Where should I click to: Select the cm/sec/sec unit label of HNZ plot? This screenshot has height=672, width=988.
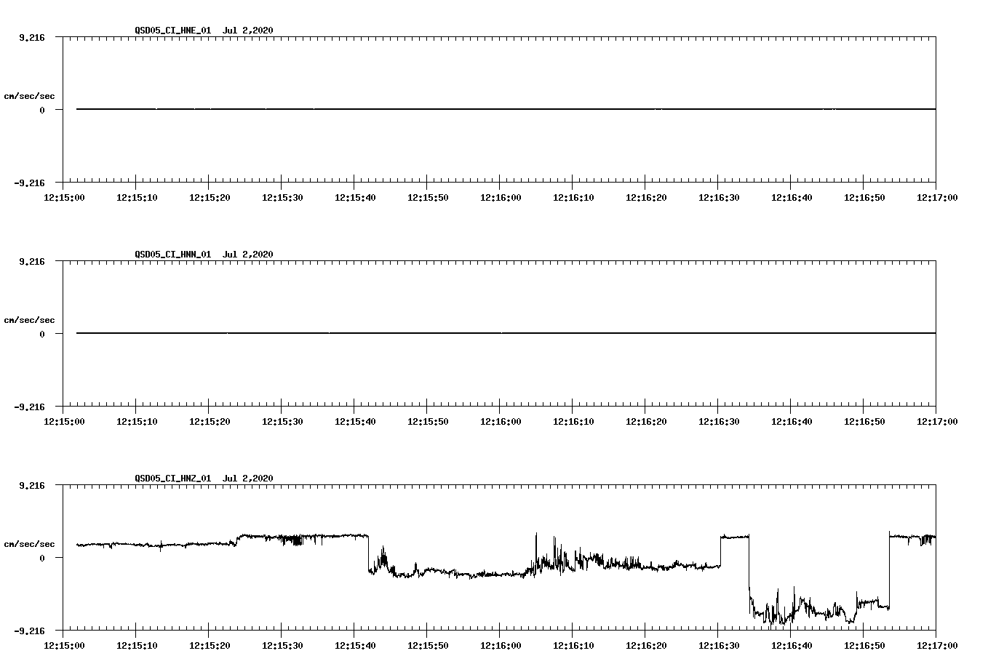29,544
